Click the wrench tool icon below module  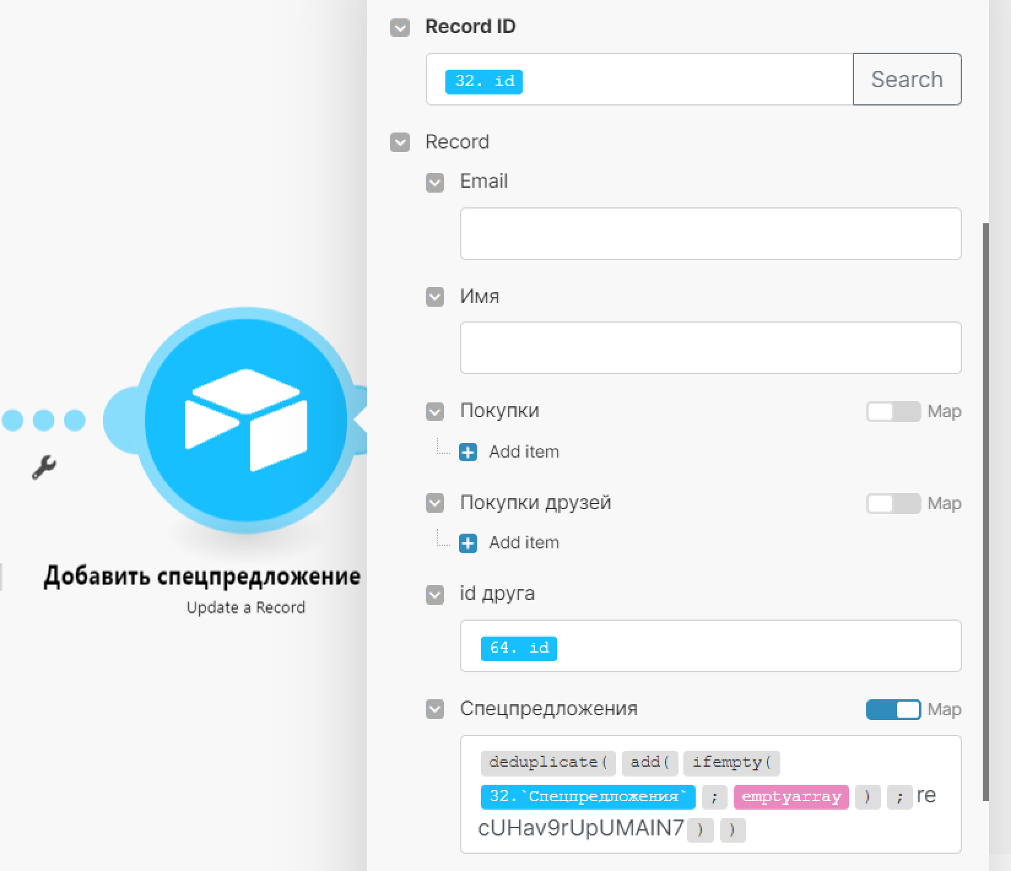[44, 467]
